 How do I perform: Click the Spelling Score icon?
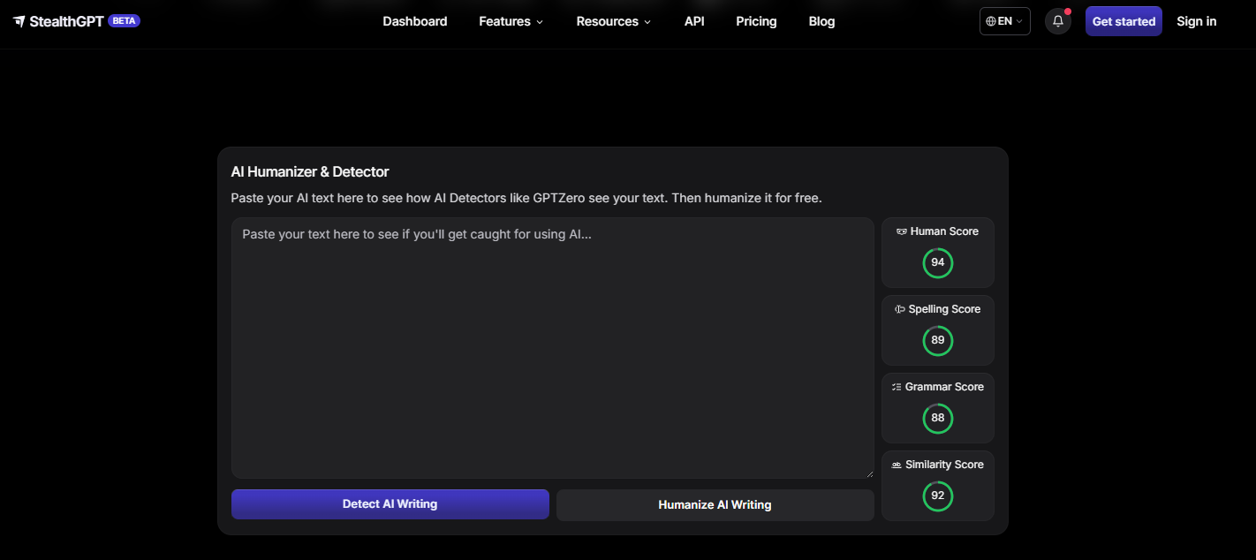click(900, 309)
